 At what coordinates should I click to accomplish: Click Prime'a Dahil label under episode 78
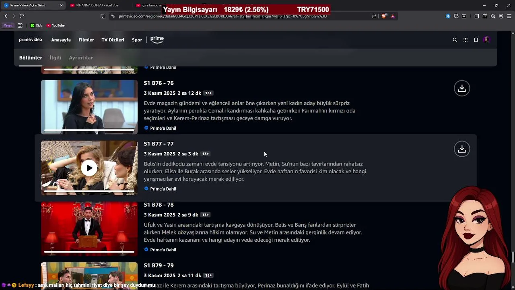[x=163, y=250]
